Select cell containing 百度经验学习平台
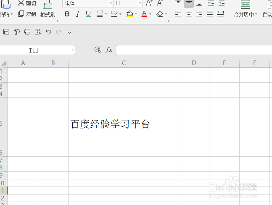This screenshot has width=272, height=205. point(124,124)
